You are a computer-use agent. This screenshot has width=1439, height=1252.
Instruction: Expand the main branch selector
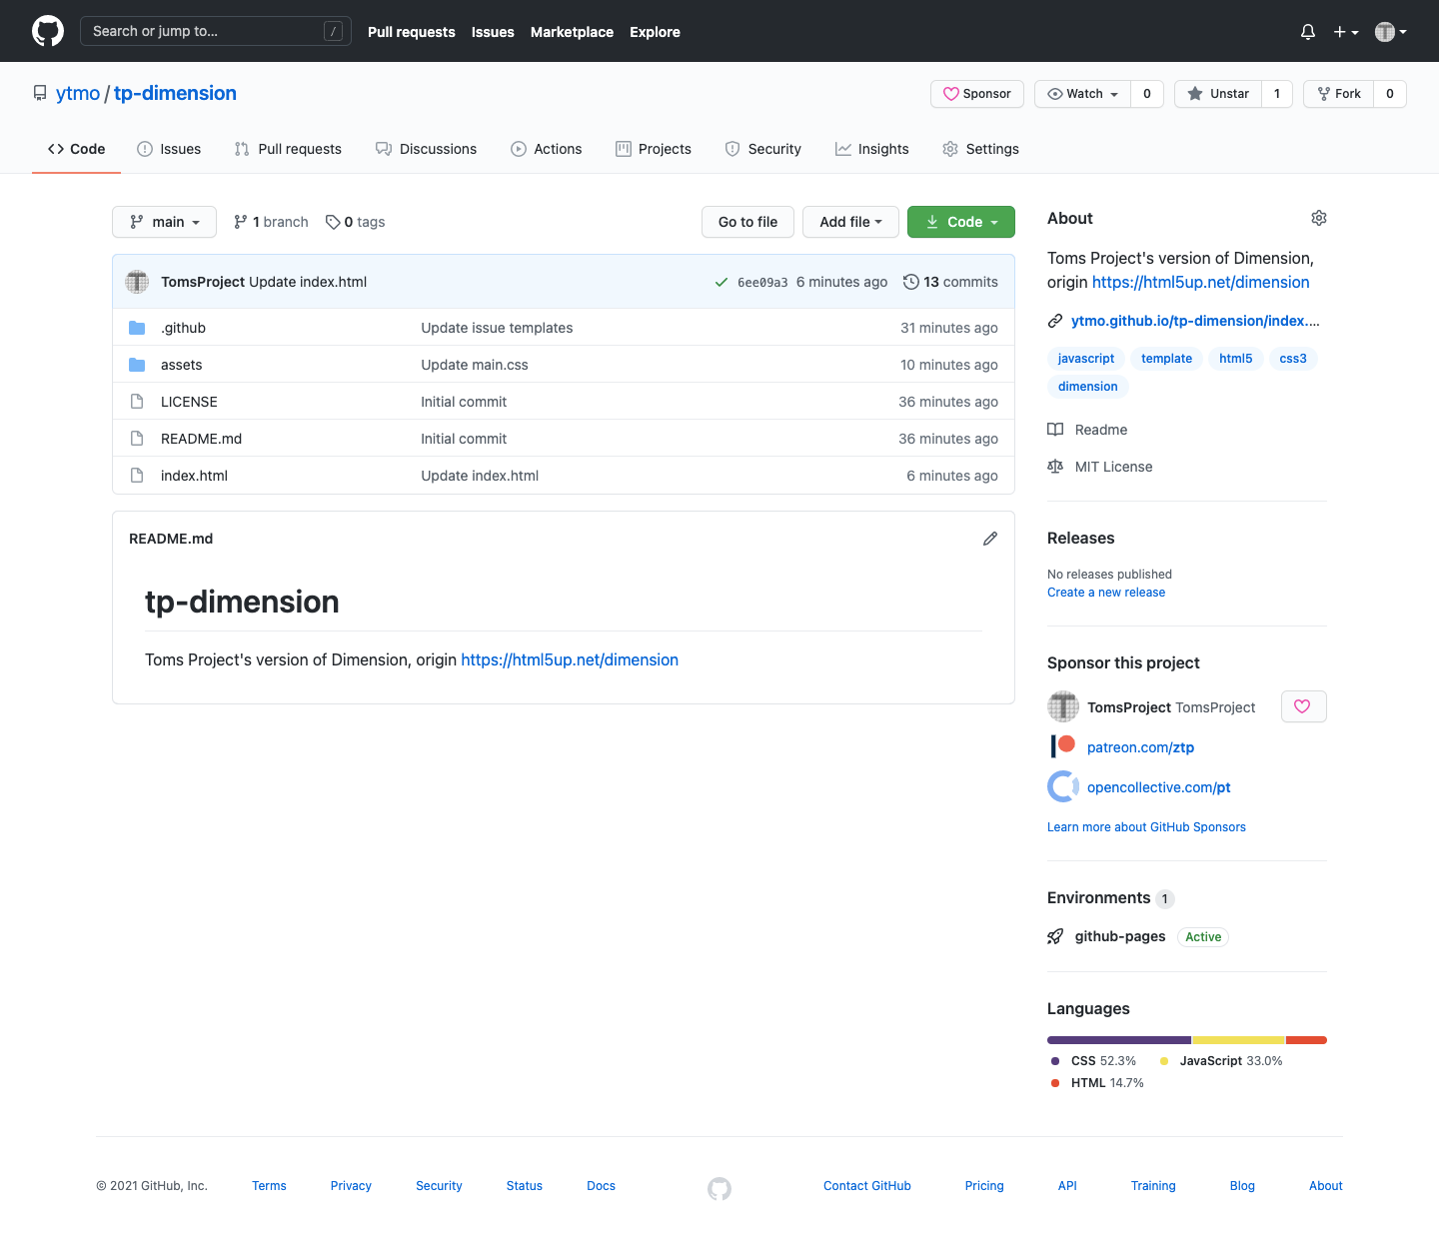[165, 222]
